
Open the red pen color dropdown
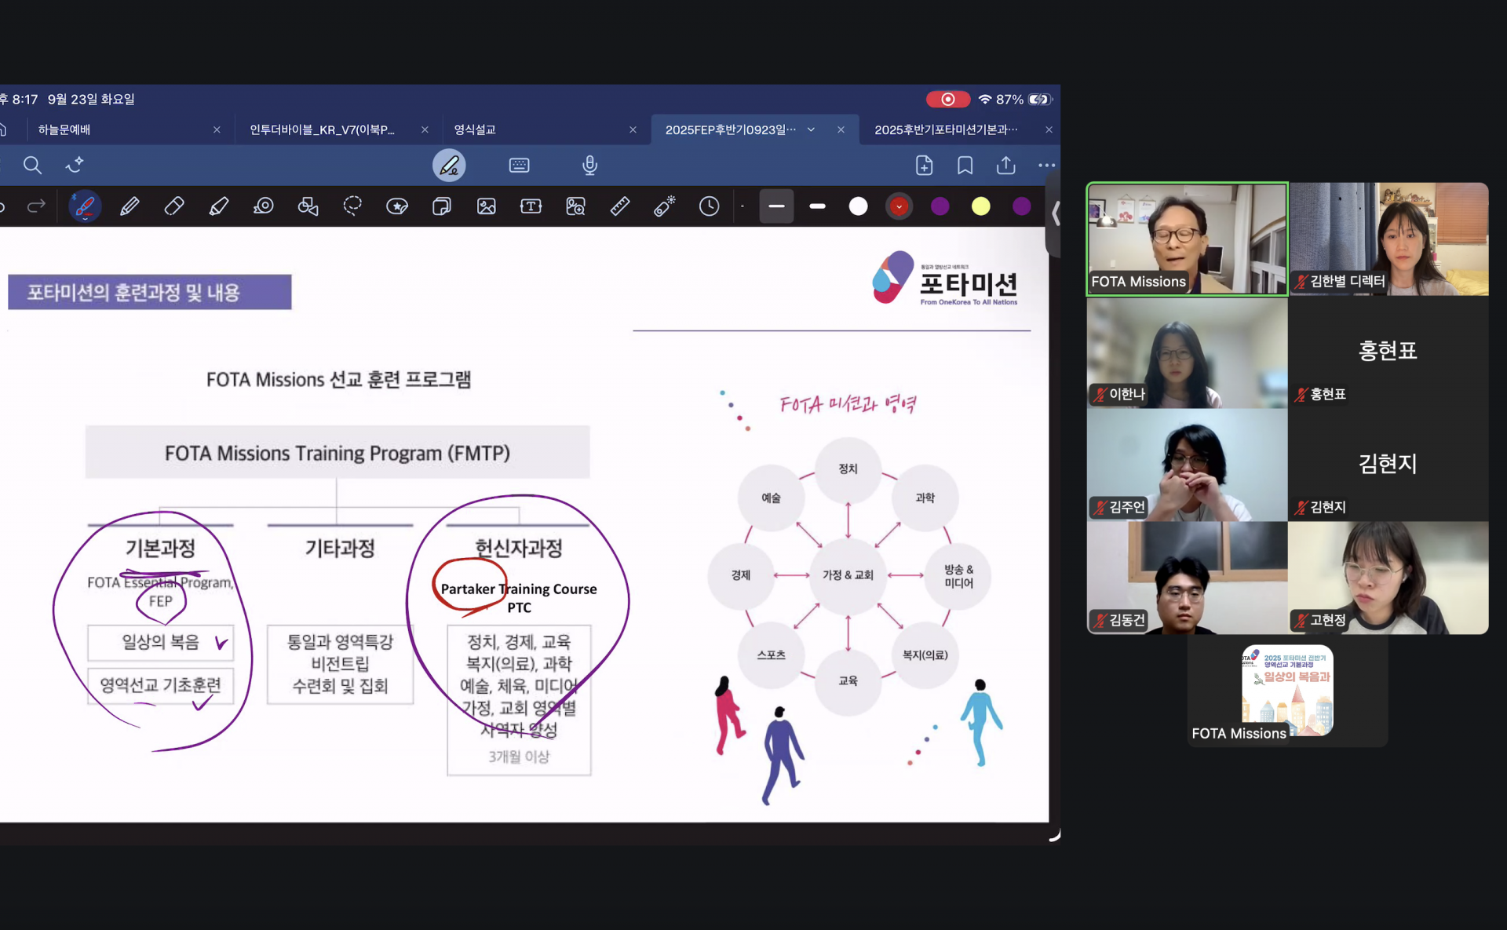click(x=899, y=206)
